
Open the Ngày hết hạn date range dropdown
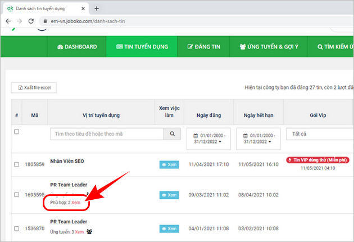(x=258, y=139)
